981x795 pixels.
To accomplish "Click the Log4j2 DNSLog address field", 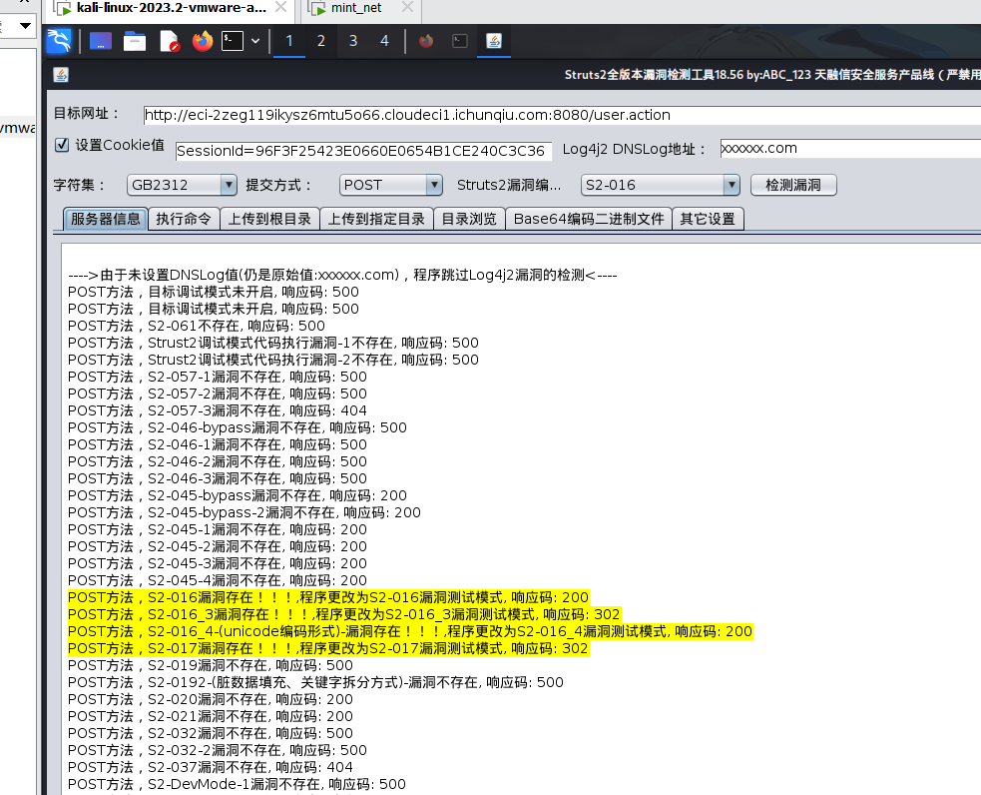I will pyautogui.click(x=850, y=149).
